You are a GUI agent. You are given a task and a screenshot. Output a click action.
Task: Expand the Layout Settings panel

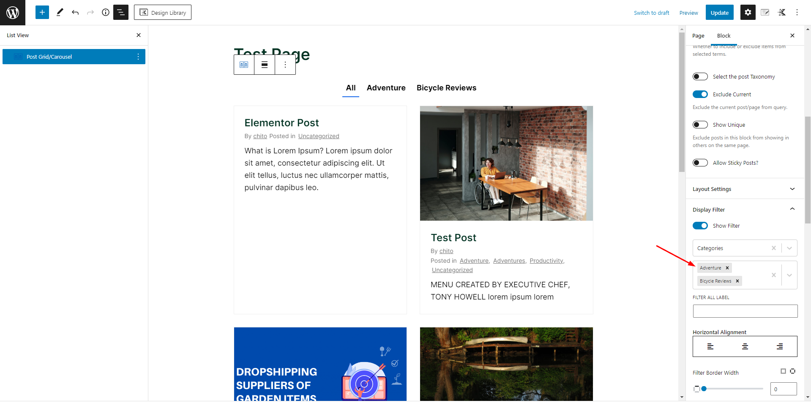pyautogui.click(x=744, y=189)
